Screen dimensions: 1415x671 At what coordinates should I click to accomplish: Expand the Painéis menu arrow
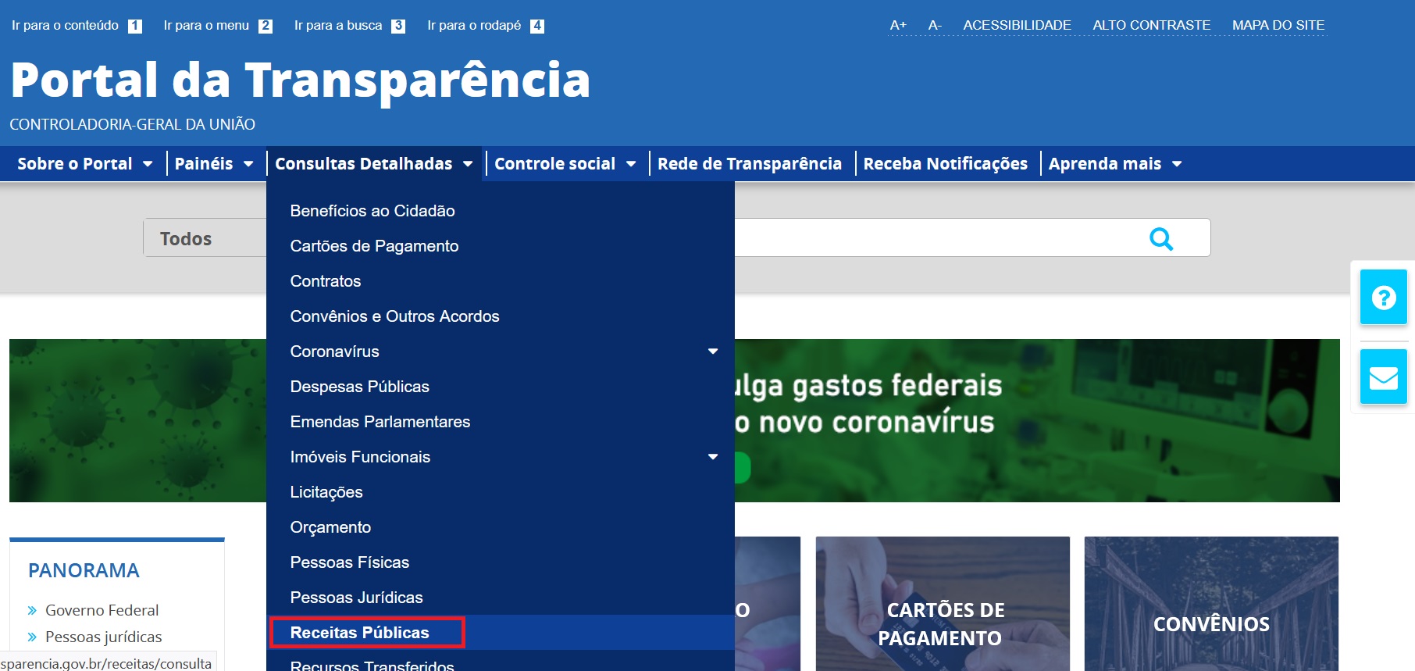(x=248, y=164)
